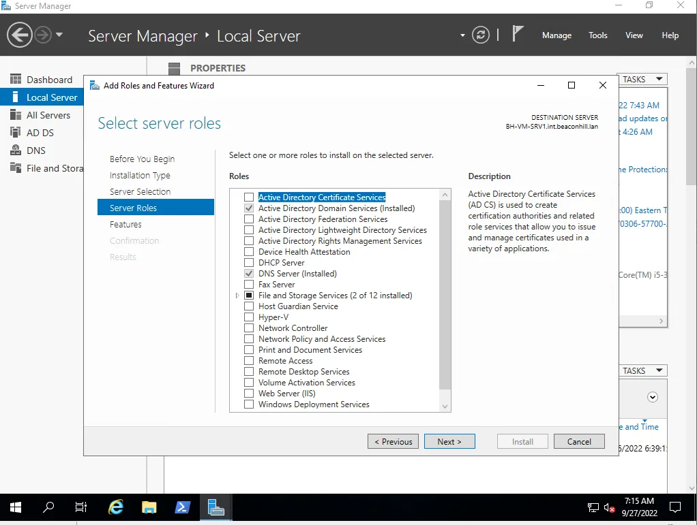Open the dropdown arrow left of refresh icon
Viewport: 697px width, 525px height.
(462, 35)
